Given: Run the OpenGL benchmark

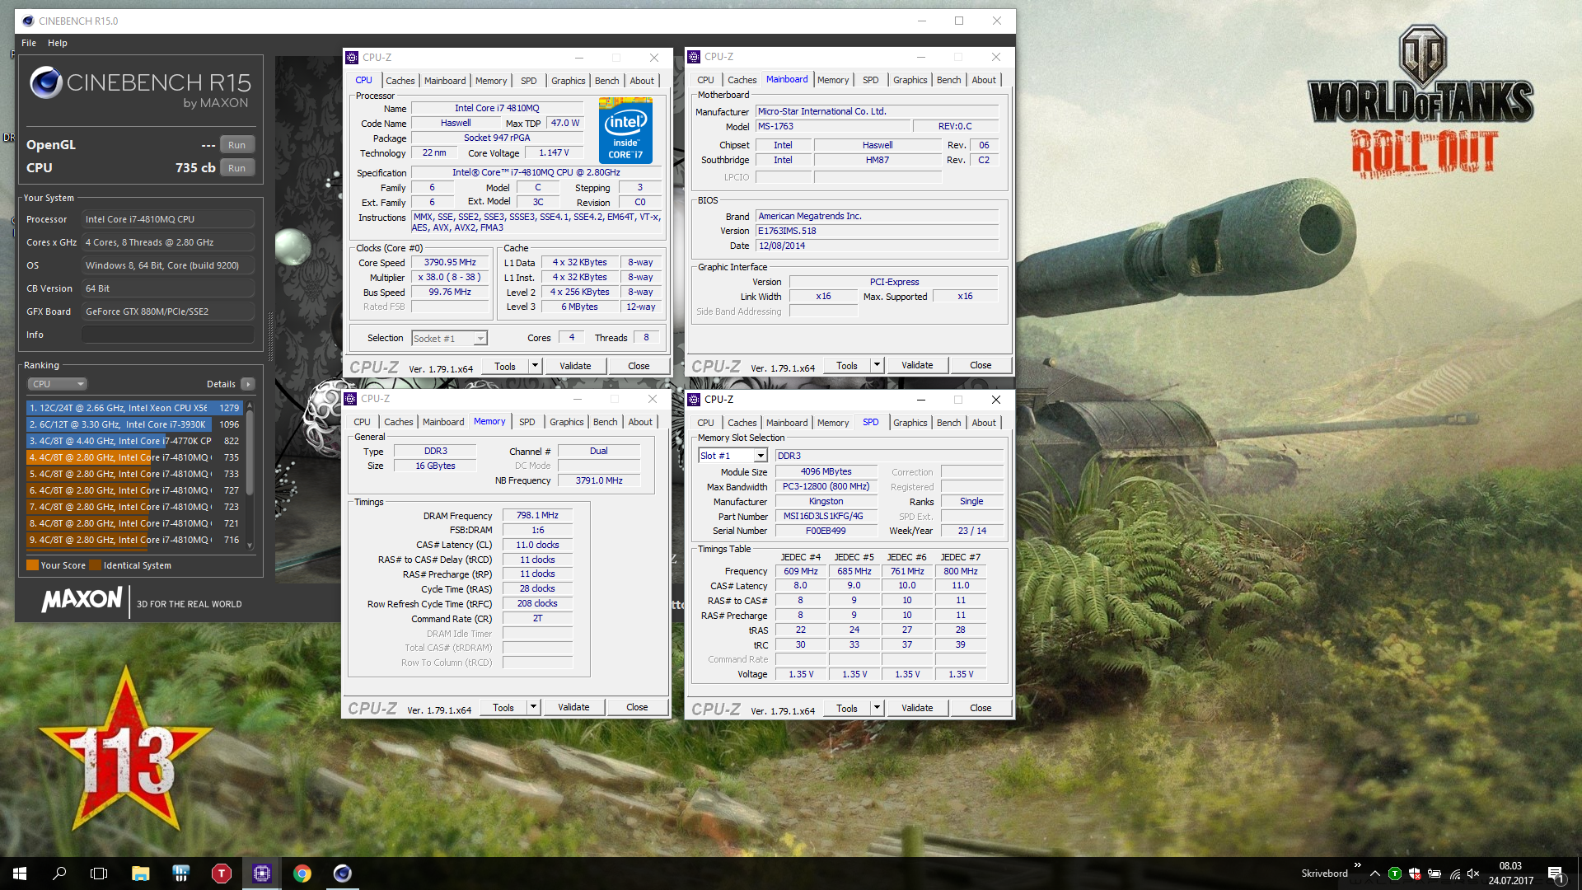Looking at the screenshot, I should [x=236, y=145].
